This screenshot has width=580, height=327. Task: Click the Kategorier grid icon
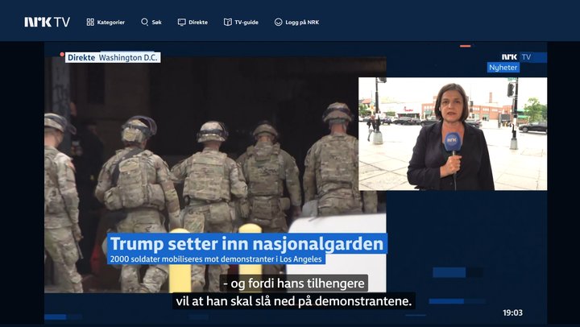point(90,23)
